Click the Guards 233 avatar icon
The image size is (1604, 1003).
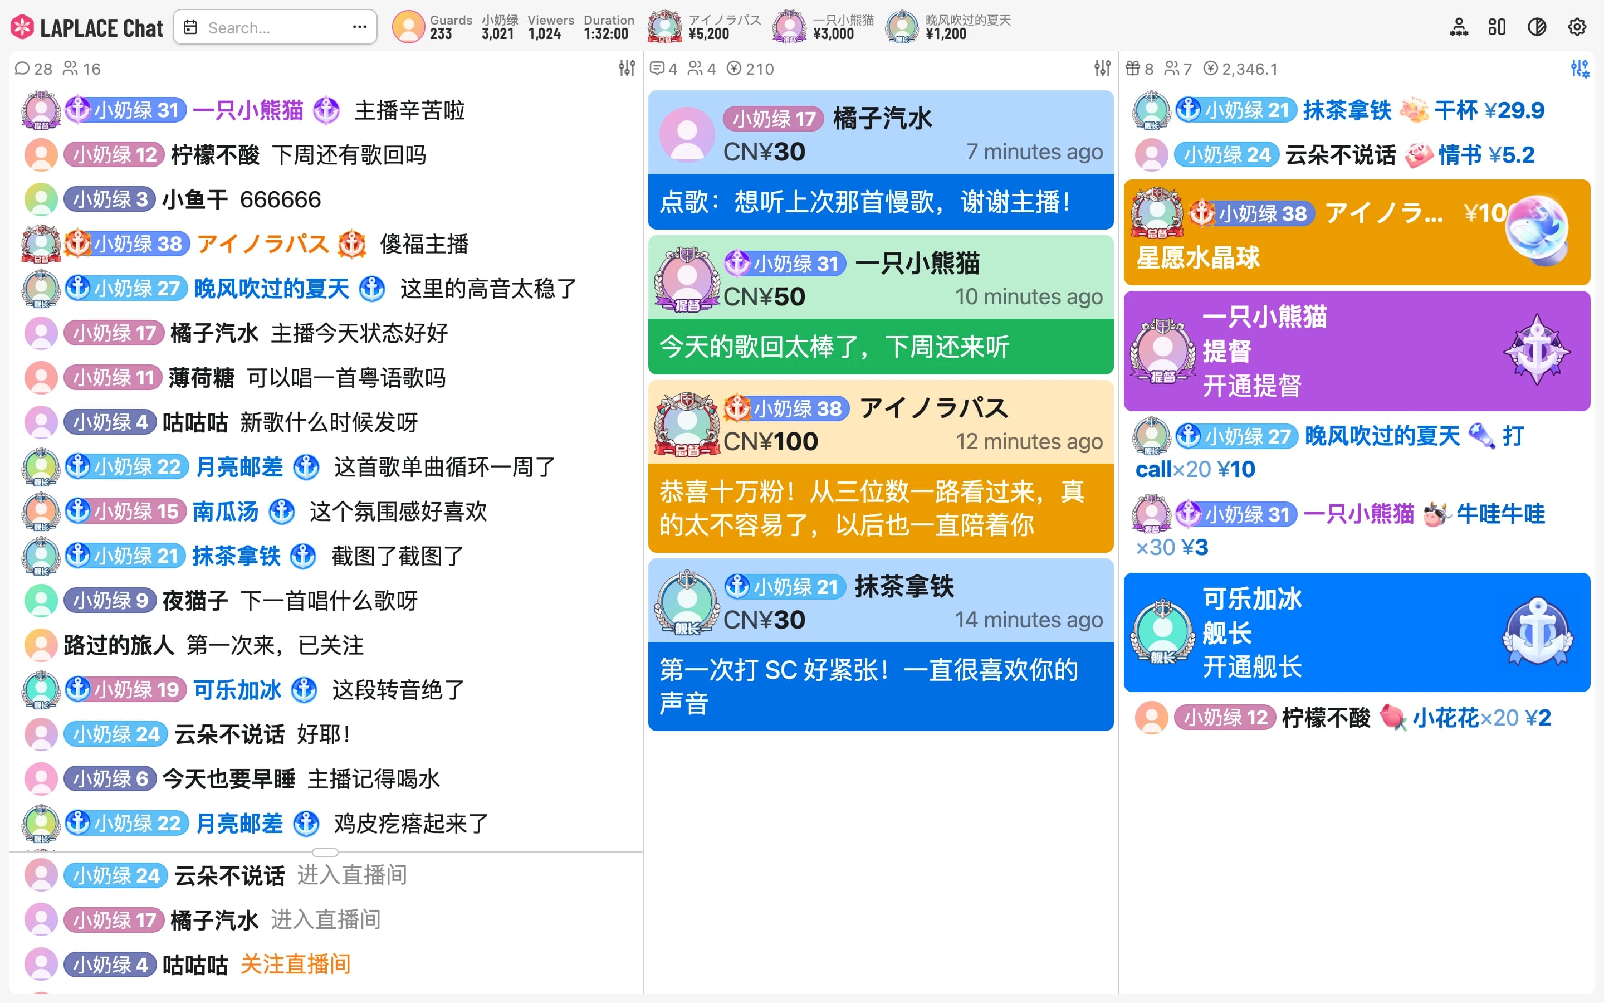coord(409,27)
